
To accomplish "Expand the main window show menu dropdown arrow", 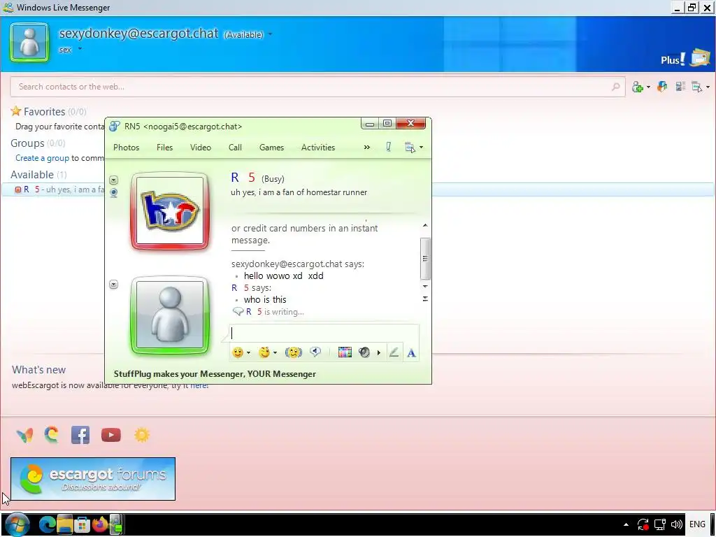I will [708, 87].
